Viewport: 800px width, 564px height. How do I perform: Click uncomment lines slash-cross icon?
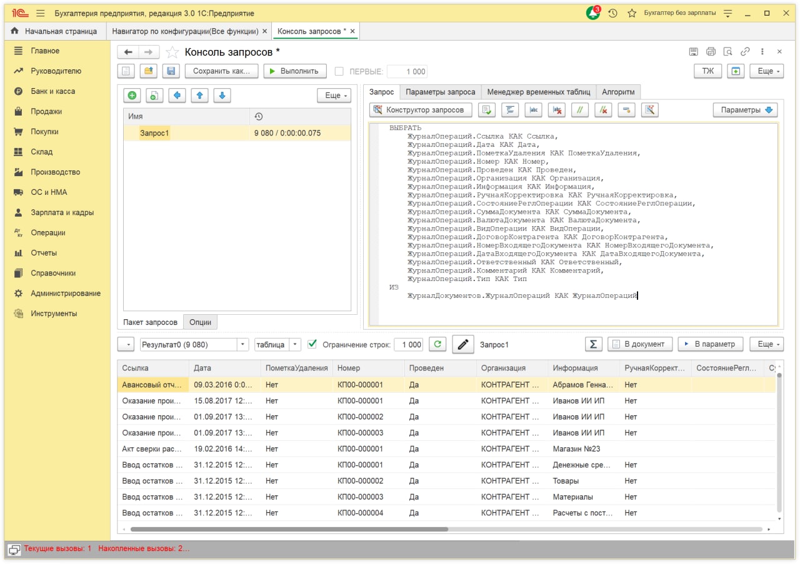603,110
